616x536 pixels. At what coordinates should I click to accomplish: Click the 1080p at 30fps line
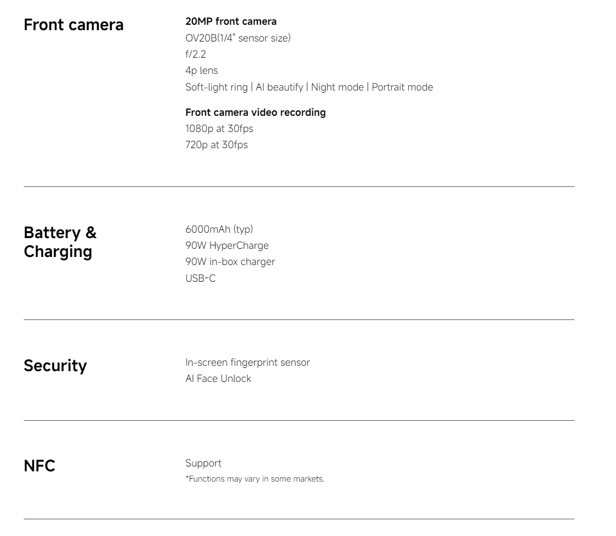pos(219,129)
